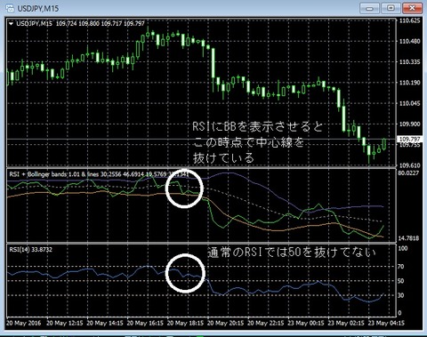This screenshot has width=427, height=337.
Task: Click the 23 May 02:15 time label
Action: [x=346, y=323]
